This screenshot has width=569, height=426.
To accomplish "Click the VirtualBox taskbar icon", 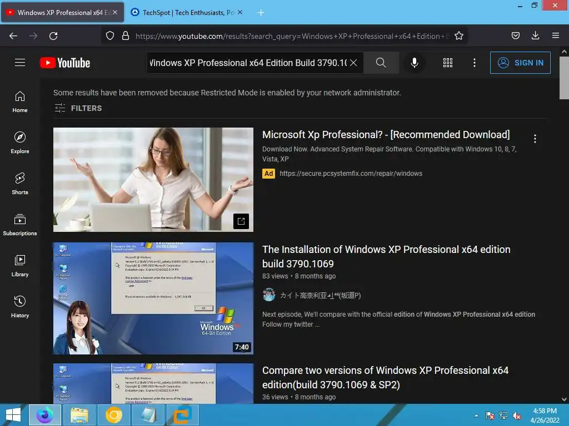I will 182,415.
